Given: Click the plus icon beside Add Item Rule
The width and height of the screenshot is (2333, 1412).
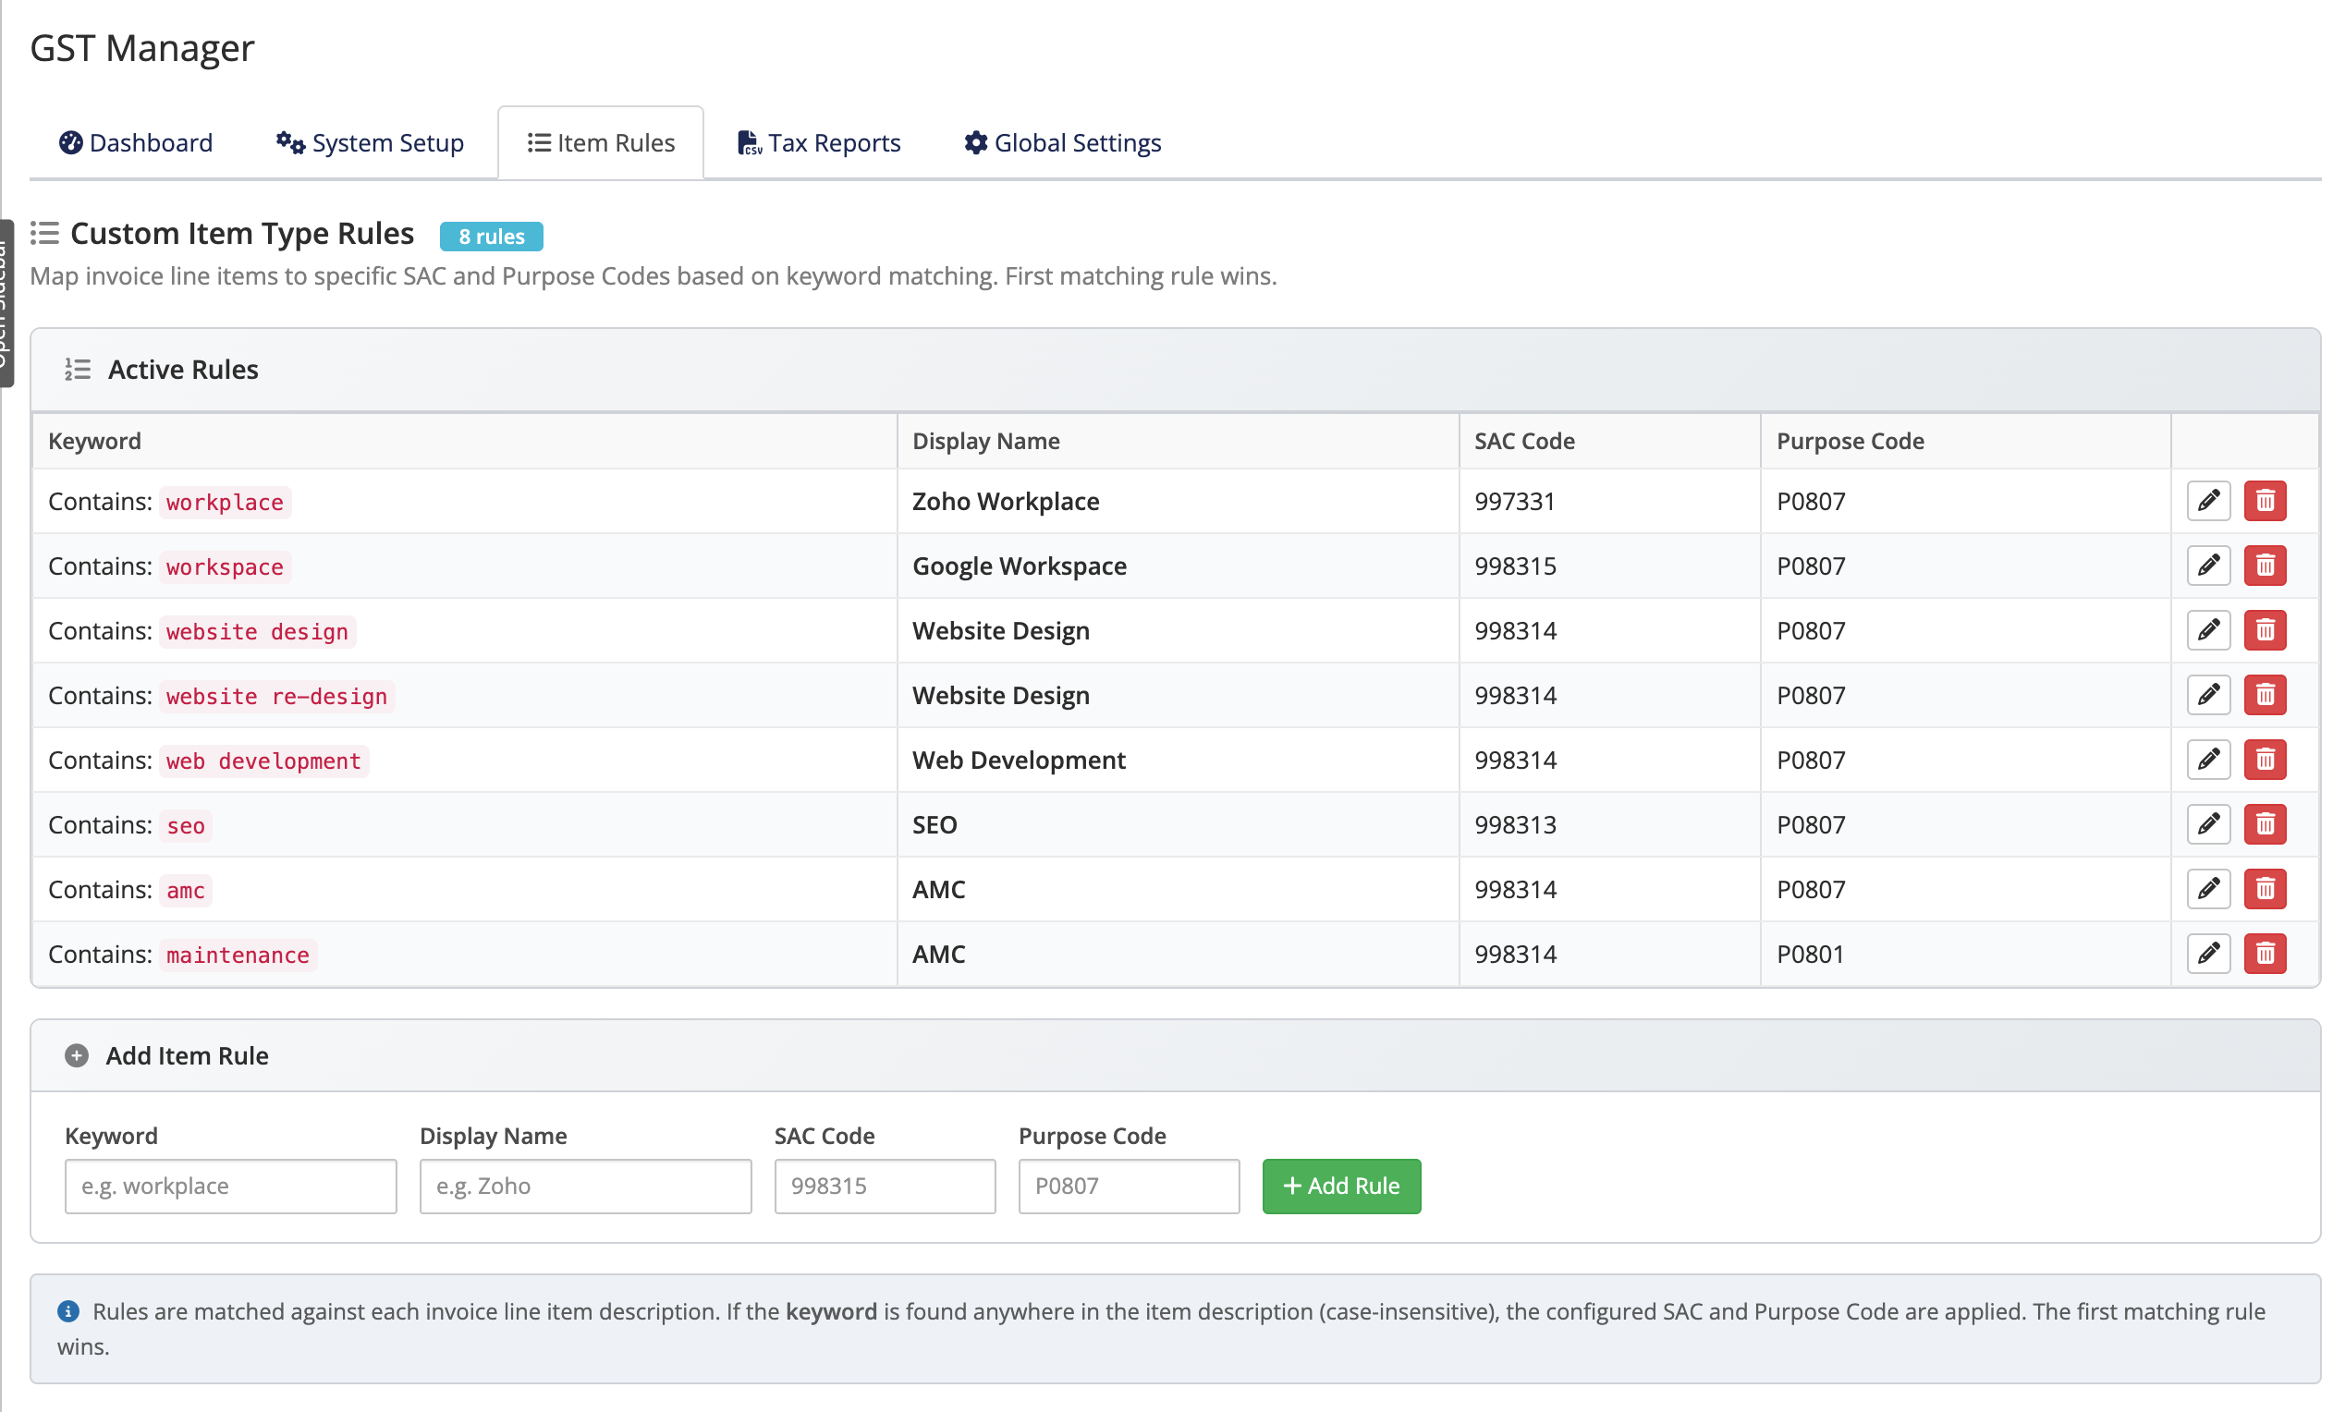Looking at the screenshot, I should (77, 1055).
